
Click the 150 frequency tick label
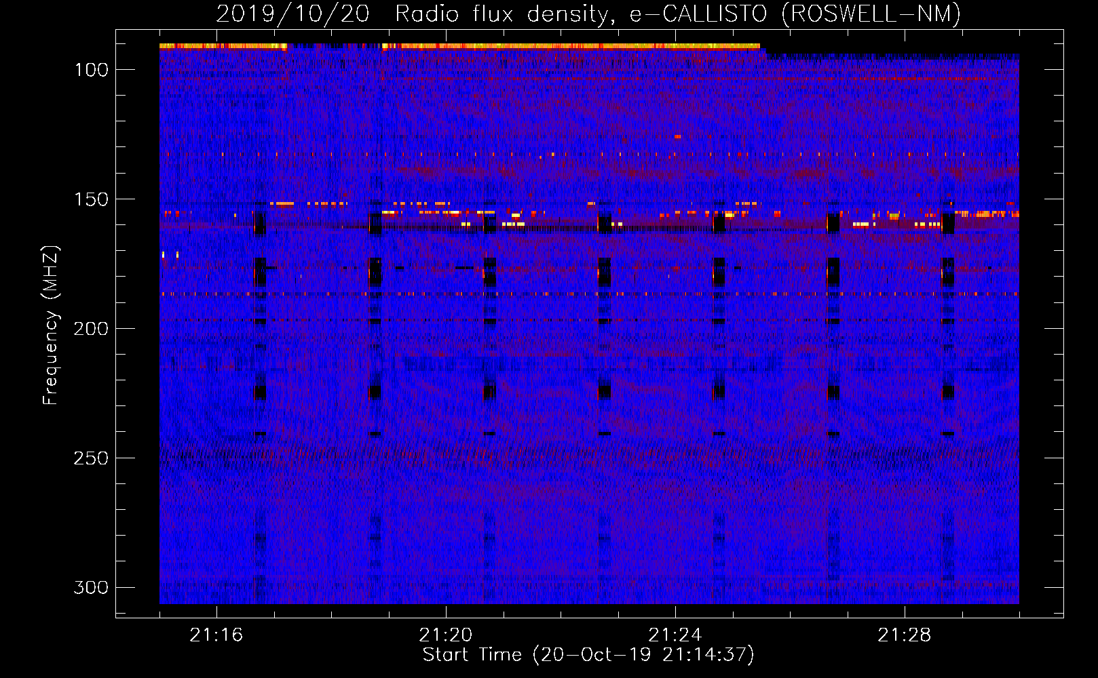point(91,199)
